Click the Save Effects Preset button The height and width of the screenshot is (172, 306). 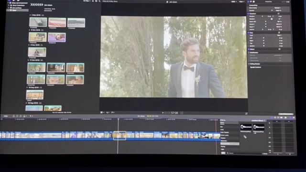[x=285, y=114]
